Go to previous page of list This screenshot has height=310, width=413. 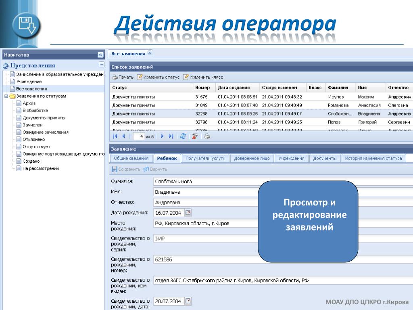coord(123,136)
